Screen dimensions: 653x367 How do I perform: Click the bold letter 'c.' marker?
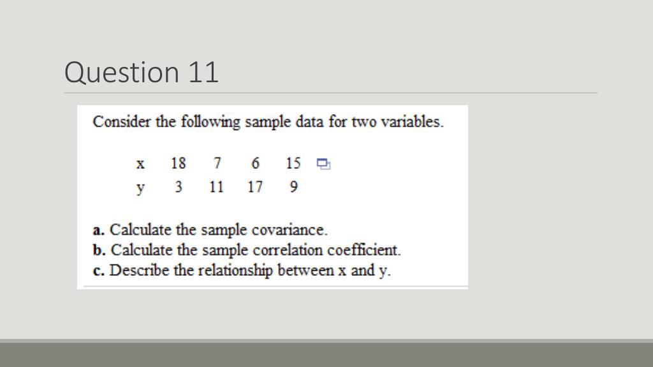point(99,271)
